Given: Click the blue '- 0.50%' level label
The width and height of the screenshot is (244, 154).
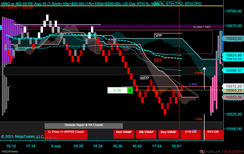Looking at the screenshot, I should (x=192, y=84).
